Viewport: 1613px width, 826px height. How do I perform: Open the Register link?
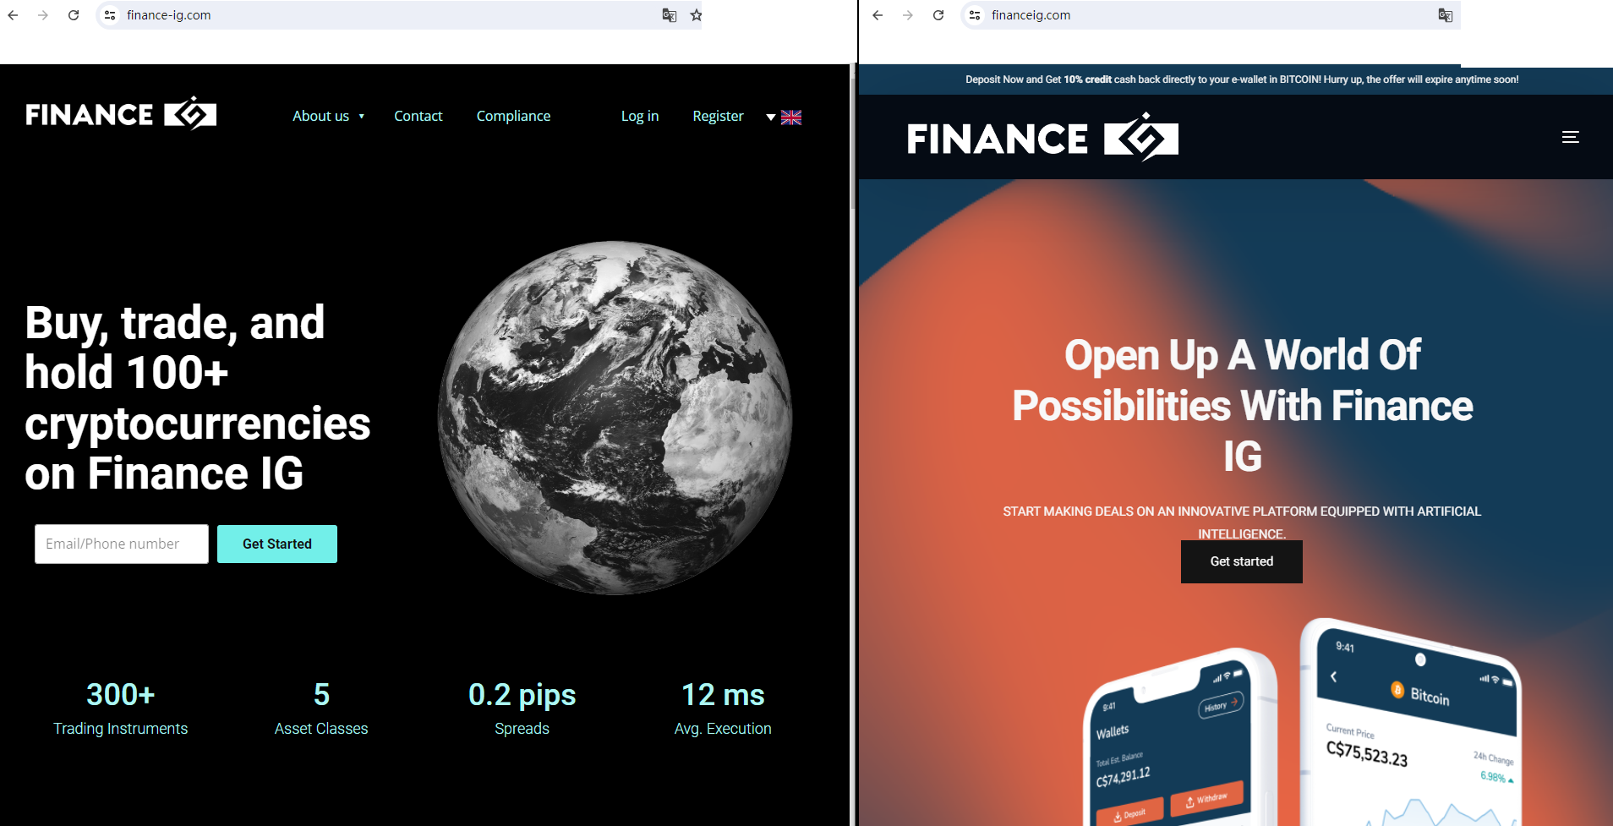coord(718,116)
